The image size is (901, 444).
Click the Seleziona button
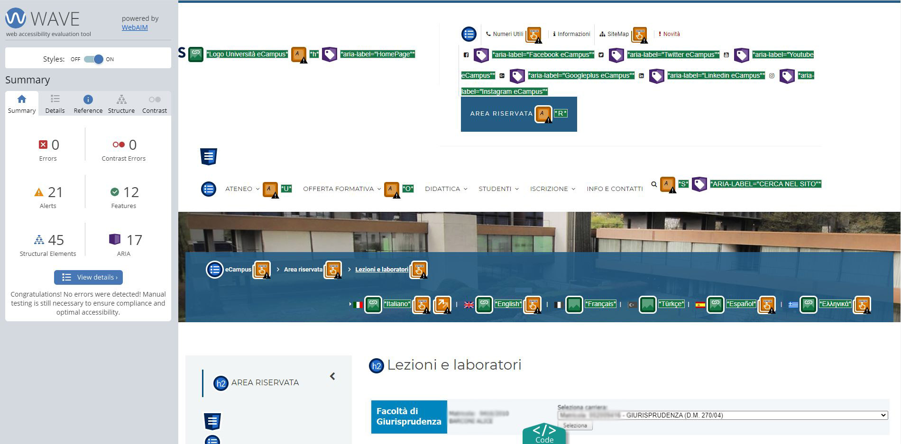575,426
